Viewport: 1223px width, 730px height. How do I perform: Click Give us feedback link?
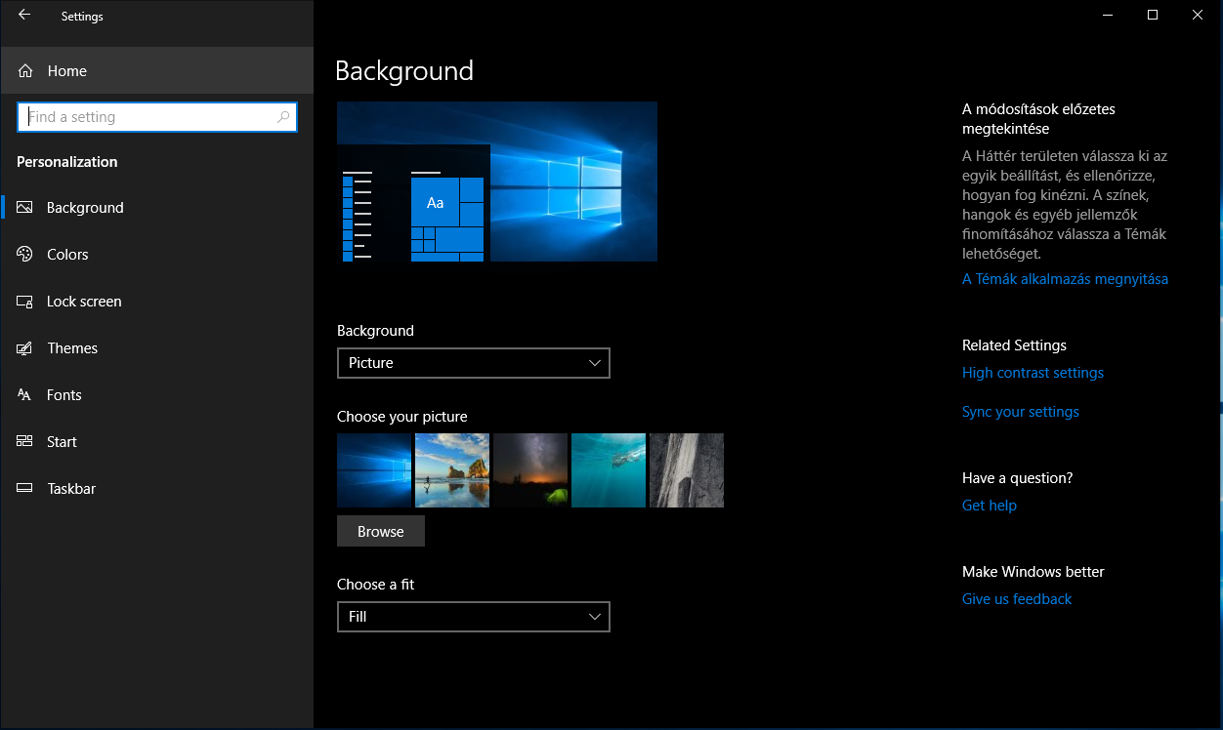coord(1016,599)
